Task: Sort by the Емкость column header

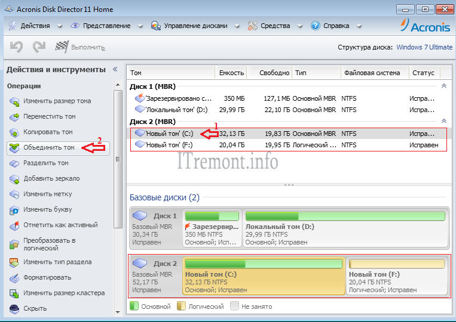Action: [x=231, y=73]
